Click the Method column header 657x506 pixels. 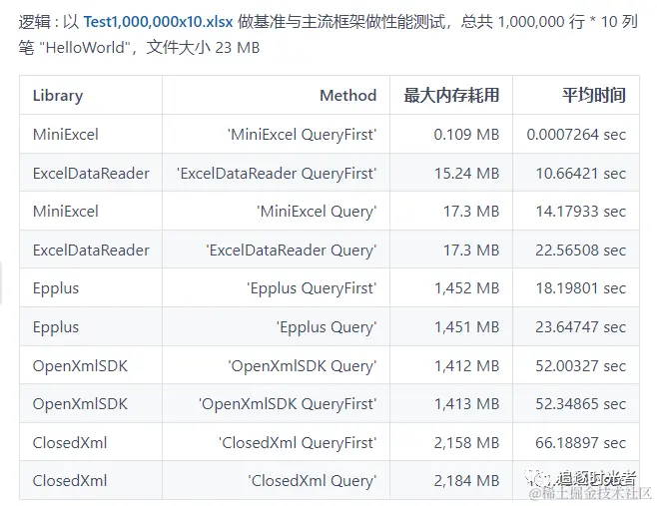(x=277, y=95)
